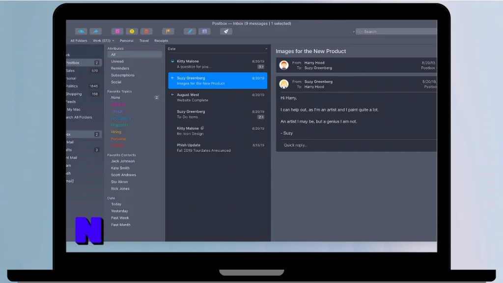503x283 pixels.
Task: Click the replied arrow beside August West
Action: click(x=172, y=95)
